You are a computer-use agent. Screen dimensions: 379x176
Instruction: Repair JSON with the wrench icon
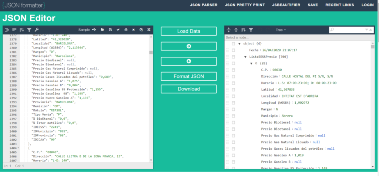click(37, 30)
